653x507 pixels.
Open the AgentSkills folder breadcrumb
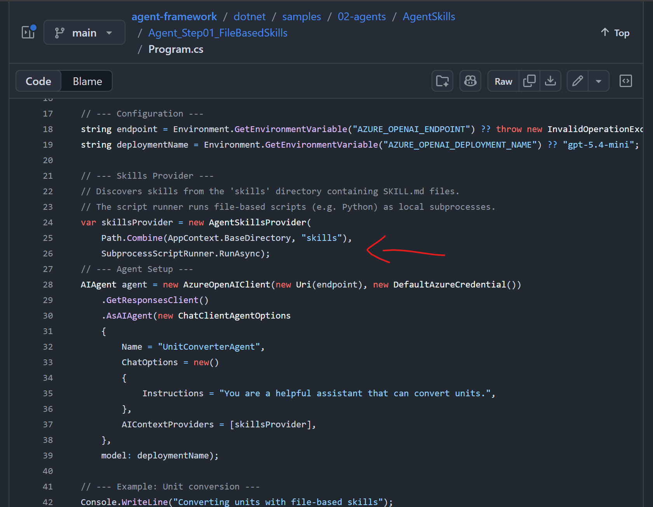pyautogui.click(x=429, y=17)
